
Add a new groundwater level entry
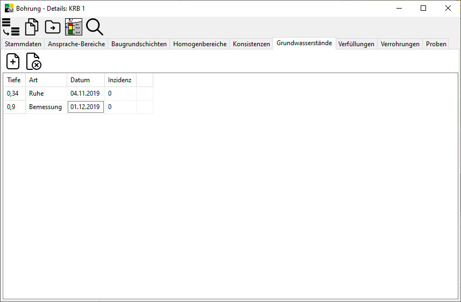coord(13,61)
